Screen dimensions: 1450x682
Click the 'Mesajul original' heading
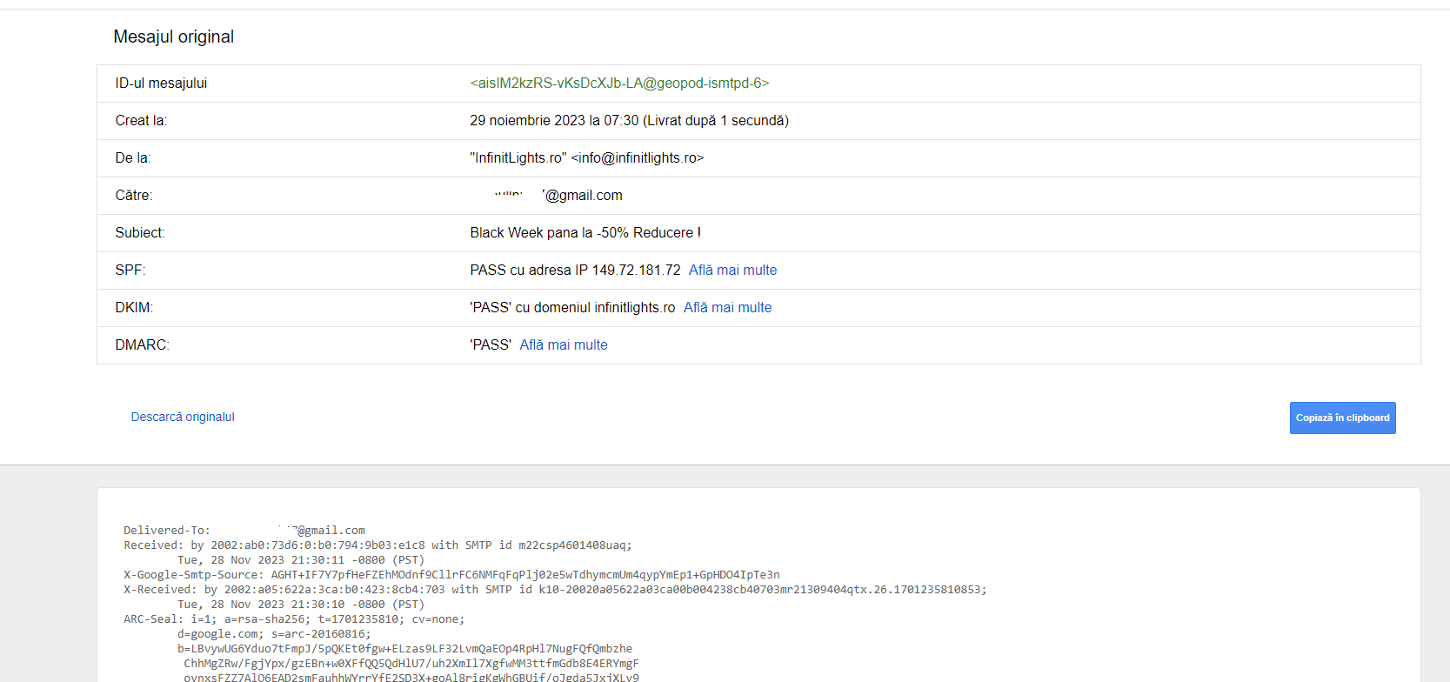(174, 37)
